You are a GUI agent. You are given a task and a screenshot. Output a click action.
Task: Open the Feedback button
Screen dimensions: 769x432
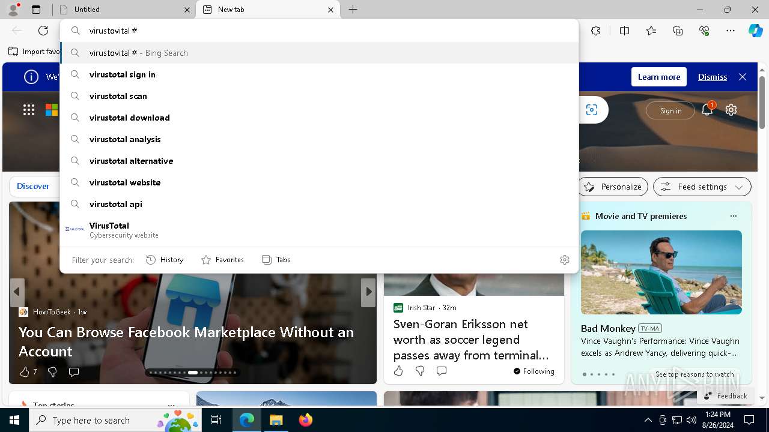pyautogui.click(x=725, y=395)
